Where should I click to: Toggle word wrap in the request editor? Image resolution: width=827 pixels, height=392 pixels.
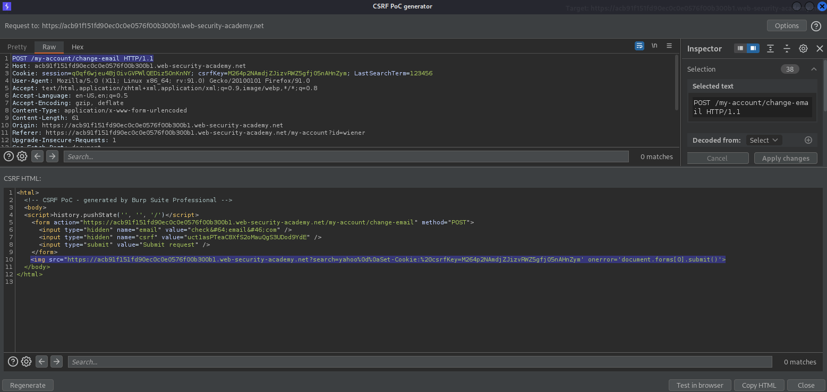[x=640, y=46]
